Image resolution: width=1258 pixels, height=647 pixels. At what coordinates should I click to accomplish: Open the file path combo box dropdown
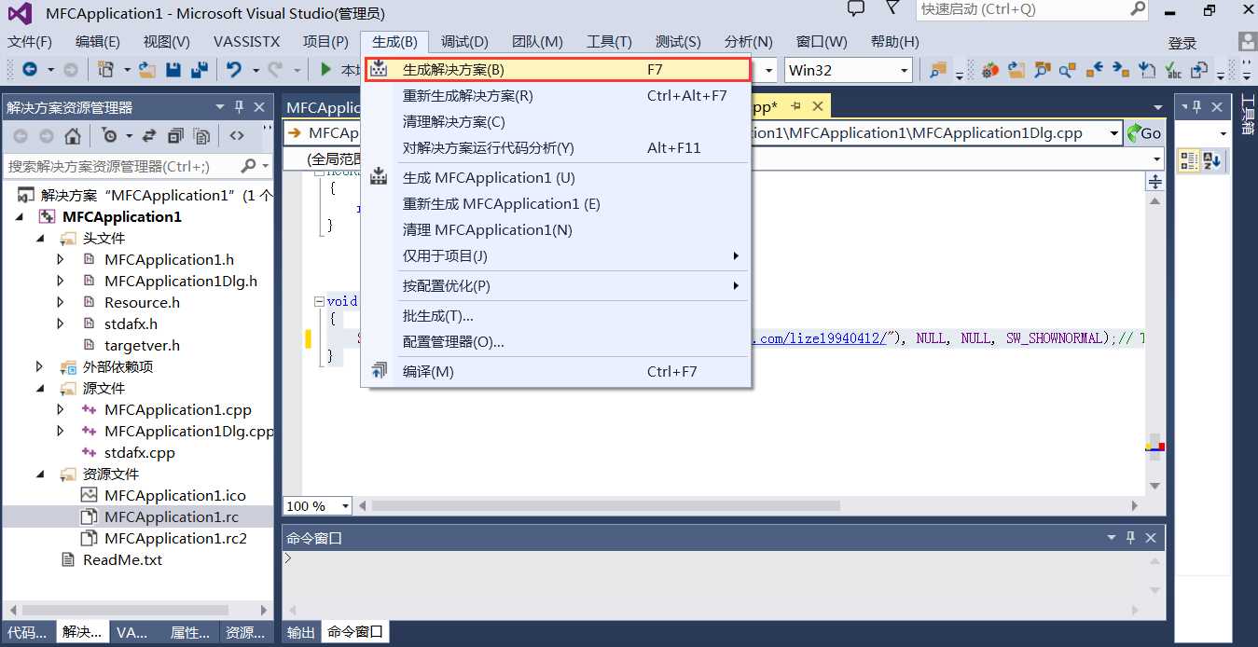[x=1114, y=133]
